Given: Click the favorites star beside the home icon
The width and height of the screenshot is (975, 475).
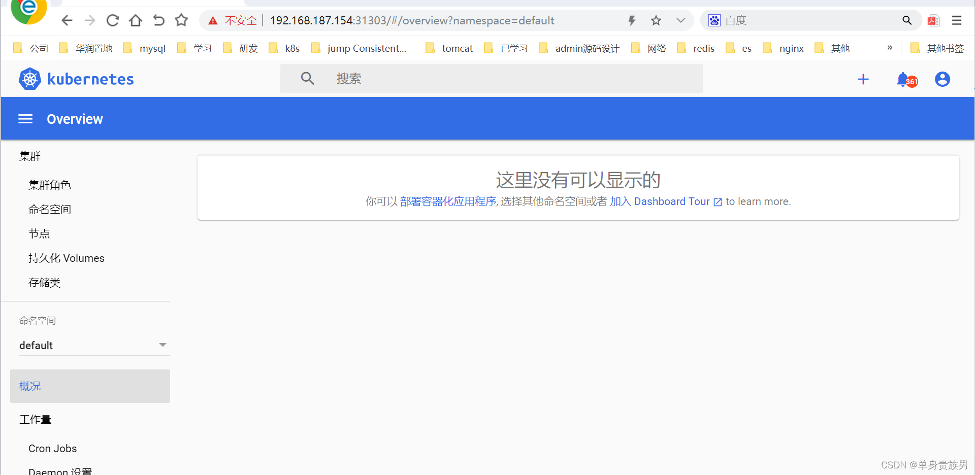Looking at the screenshot, I should [x=181, y=20].
